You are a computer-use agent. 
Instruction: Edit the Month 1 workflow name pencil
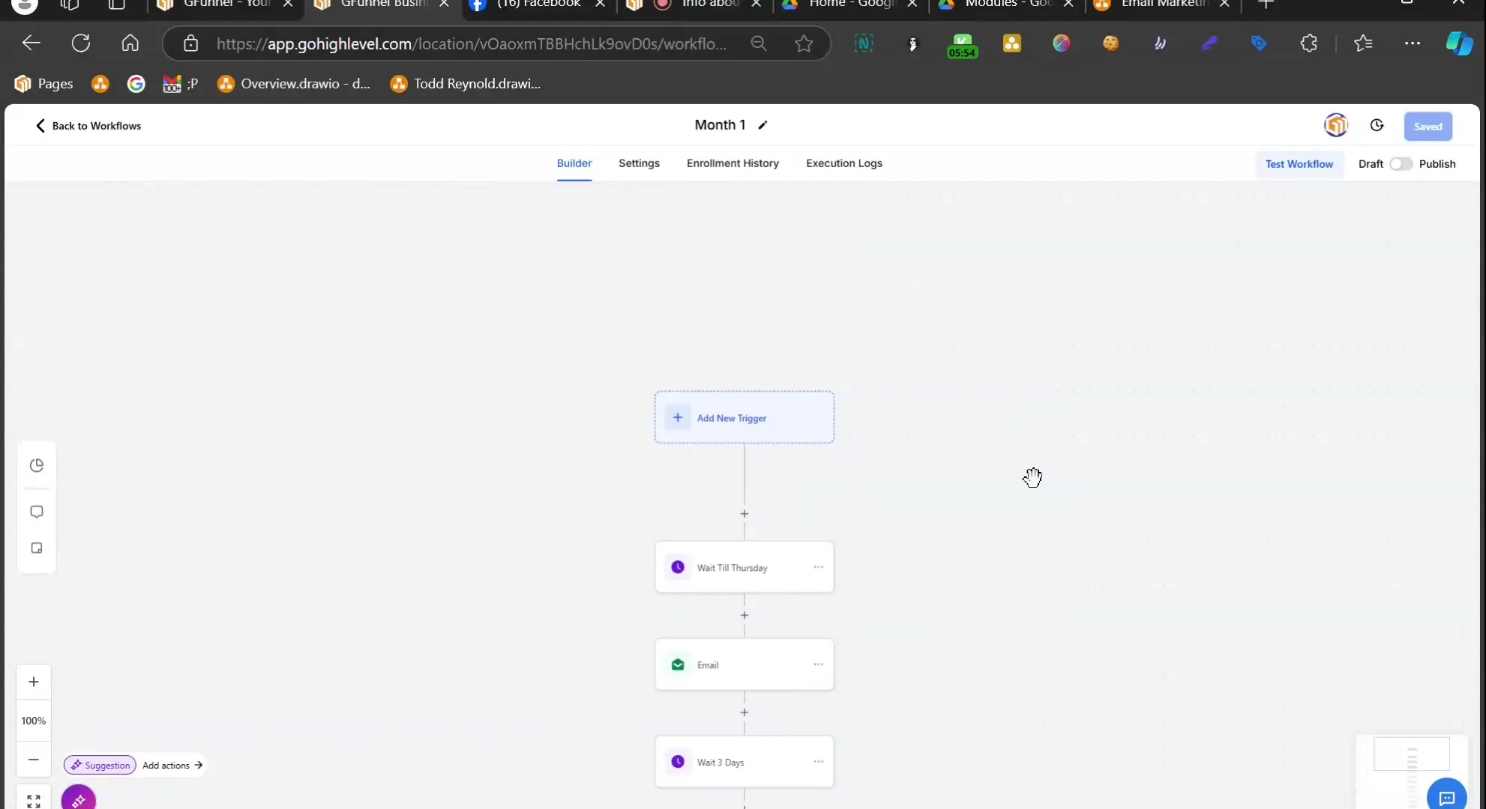click(x=762, y=125)
